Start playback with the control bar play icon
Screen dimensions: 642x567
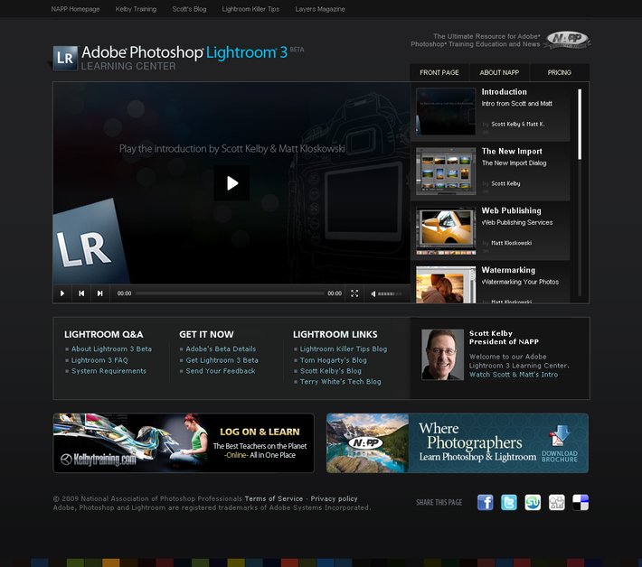62,293
